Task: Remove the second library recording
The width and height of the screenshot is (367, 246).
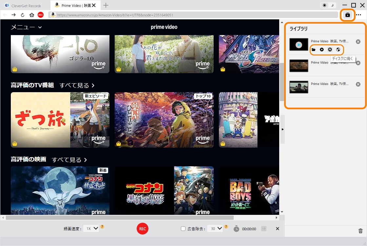Action: point(358,63)
